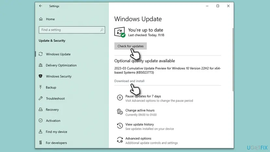Click the Activation checkmark circle icon
Image resolution: width=270 pixels, height=152 pixels.
41,120
